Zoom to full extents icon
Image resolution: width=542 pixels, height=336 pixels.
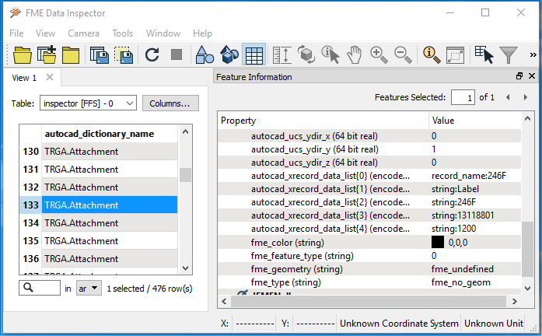(x=455, y=55)
